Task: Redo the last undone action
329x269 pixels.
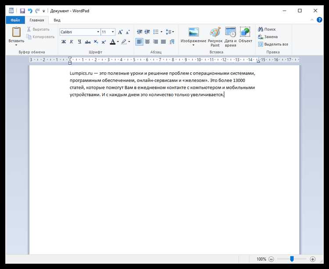Action: pyautogui.click(x=37, y=11)
